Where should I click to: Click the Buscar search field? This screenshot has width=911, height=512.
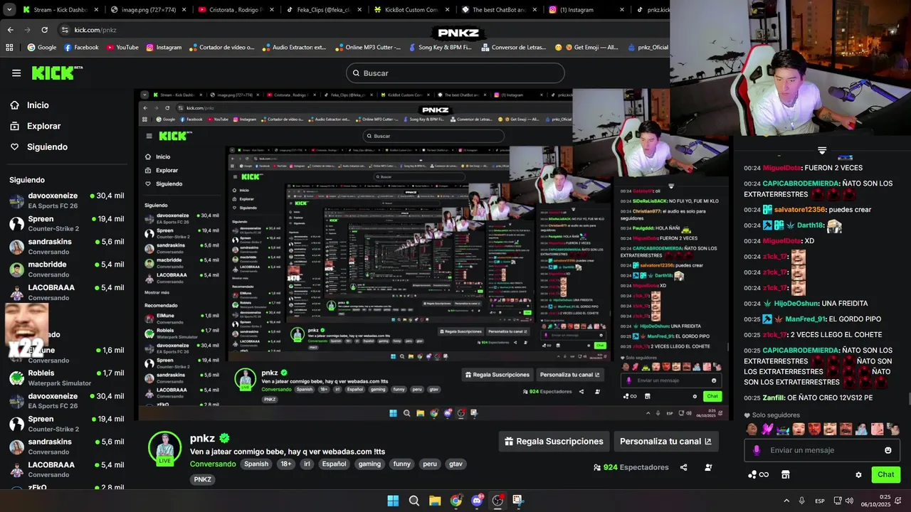pos(455,73)
